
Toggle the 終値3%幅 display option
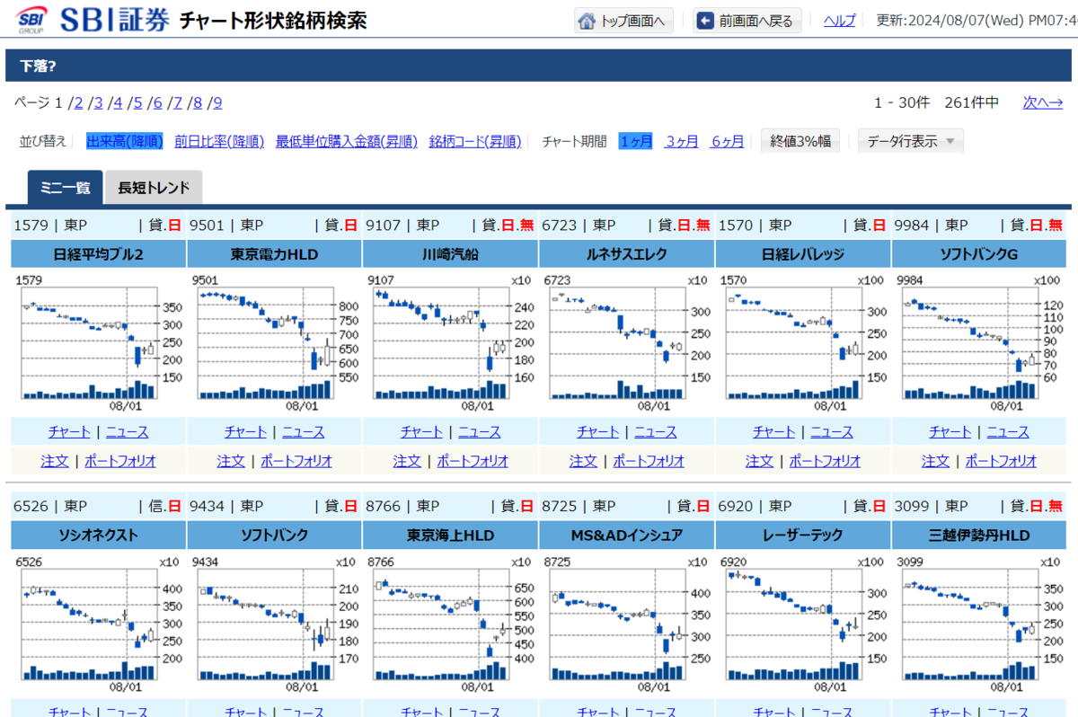pyautogui.click(x=800, y=140)
